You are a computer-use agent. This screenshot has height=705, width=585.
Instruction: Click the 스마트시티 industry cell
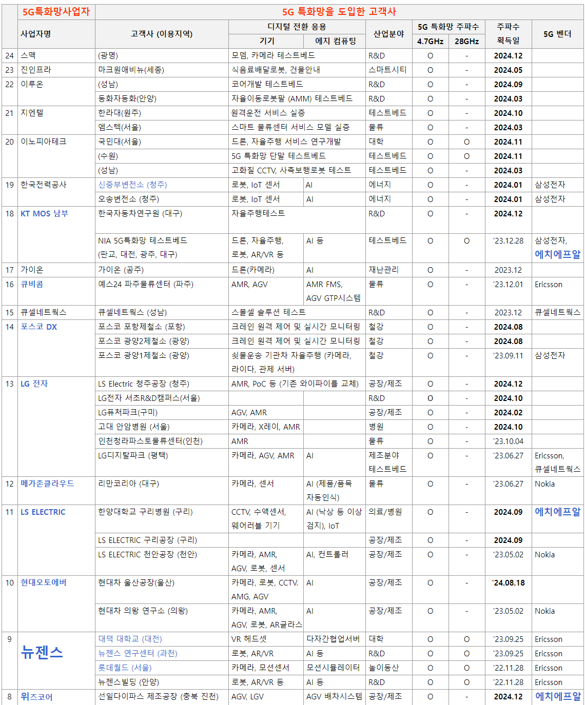pos(388,70)
